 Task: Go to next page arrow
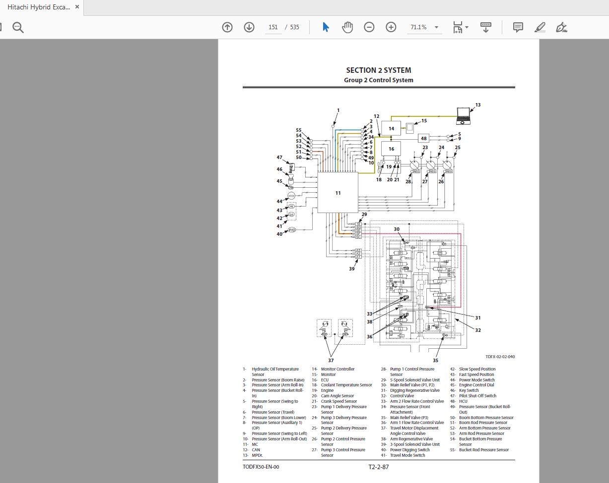(x=249, y=27)
